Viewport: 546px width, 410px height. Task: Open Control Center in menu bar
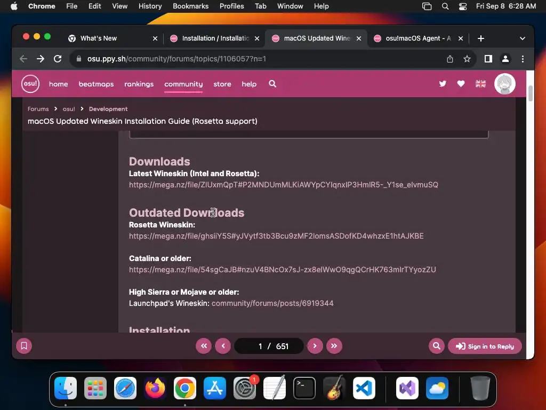click(x=463, y=6)
